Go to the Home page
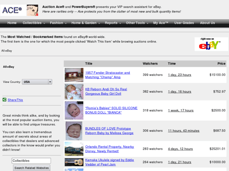The height and width of the screenshot is (171, 229). click(x=12, y=23)
